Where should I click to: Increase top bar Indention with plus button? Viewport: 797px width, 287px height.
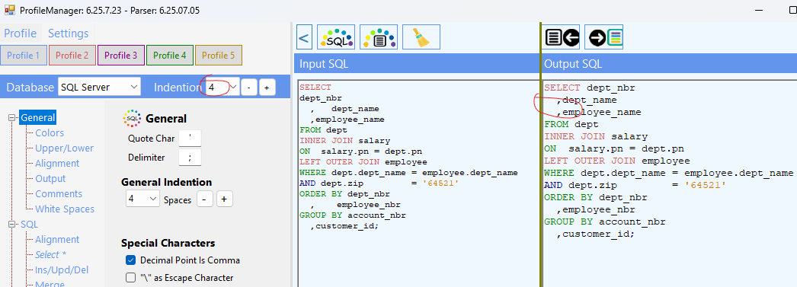[x=267, y=88]
